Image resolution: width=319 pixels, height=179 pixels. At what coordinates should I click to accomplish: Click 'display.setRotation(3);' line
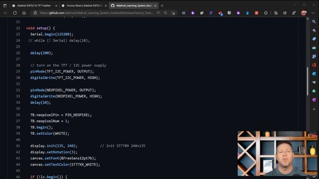click(54, 152)
